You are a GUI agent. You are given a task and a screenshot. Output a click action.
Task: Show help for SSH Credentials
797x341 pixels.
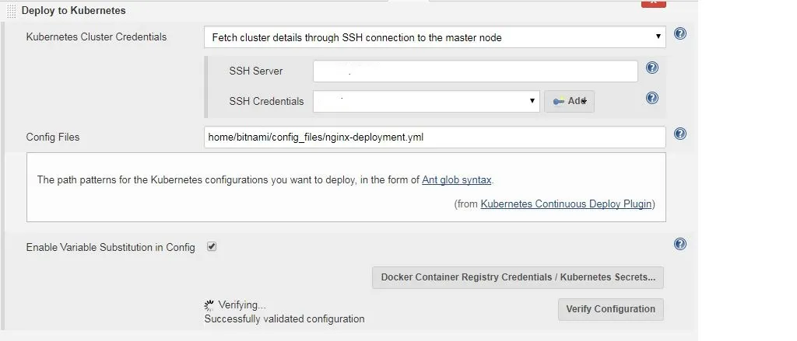point(652,98)
